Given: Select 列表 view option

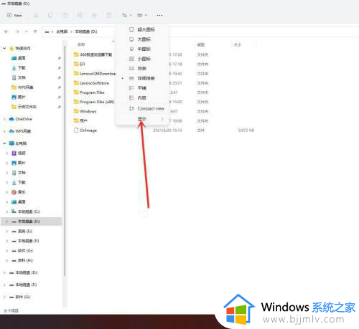Looking at the screenshot, I should (x=142, y=68).
